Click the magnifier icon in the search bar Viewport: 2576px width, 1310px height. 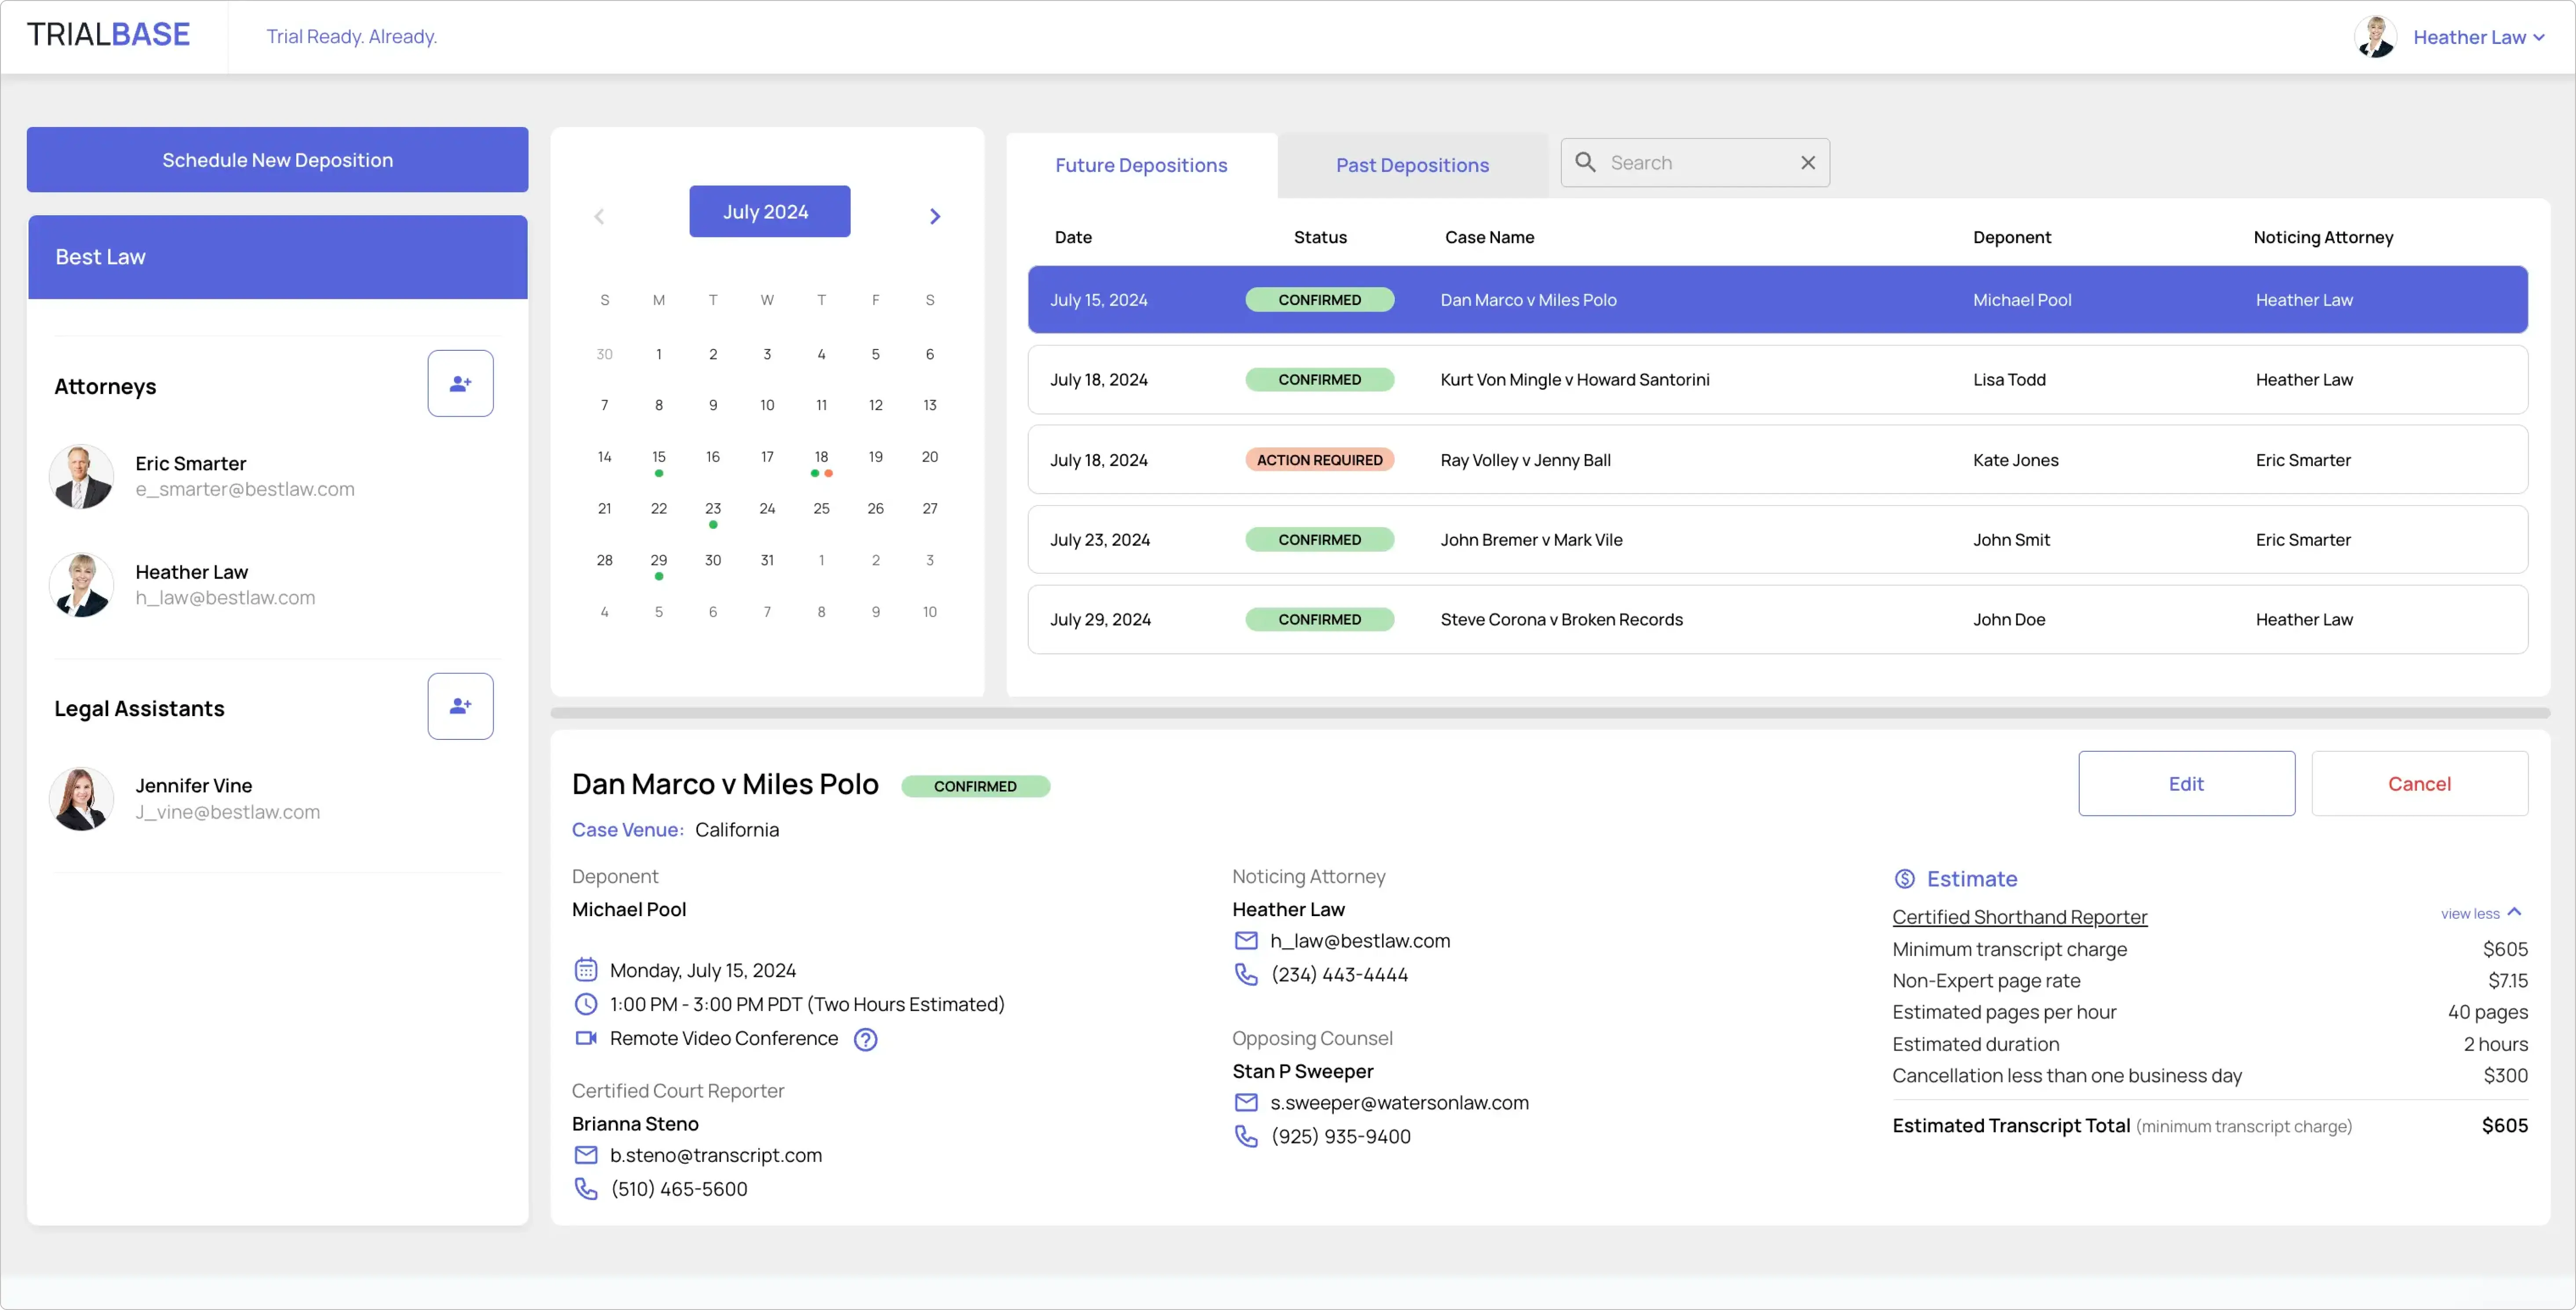tap(1586, 162)
